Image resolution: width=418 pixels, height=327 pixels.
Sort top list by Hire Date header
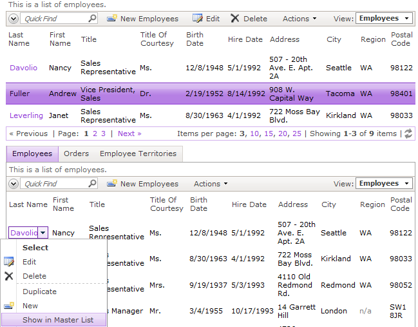coord(245,39)
